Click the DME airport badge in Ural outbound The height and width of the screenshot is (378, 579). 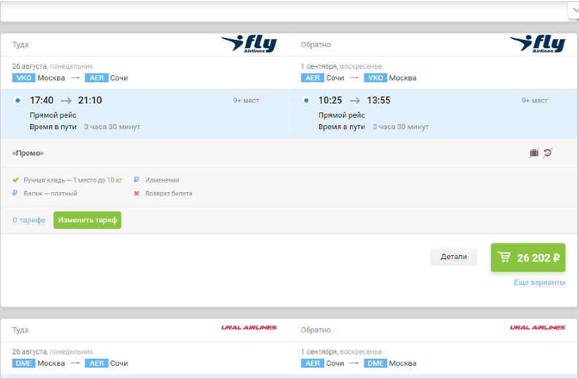coord(23,363)
